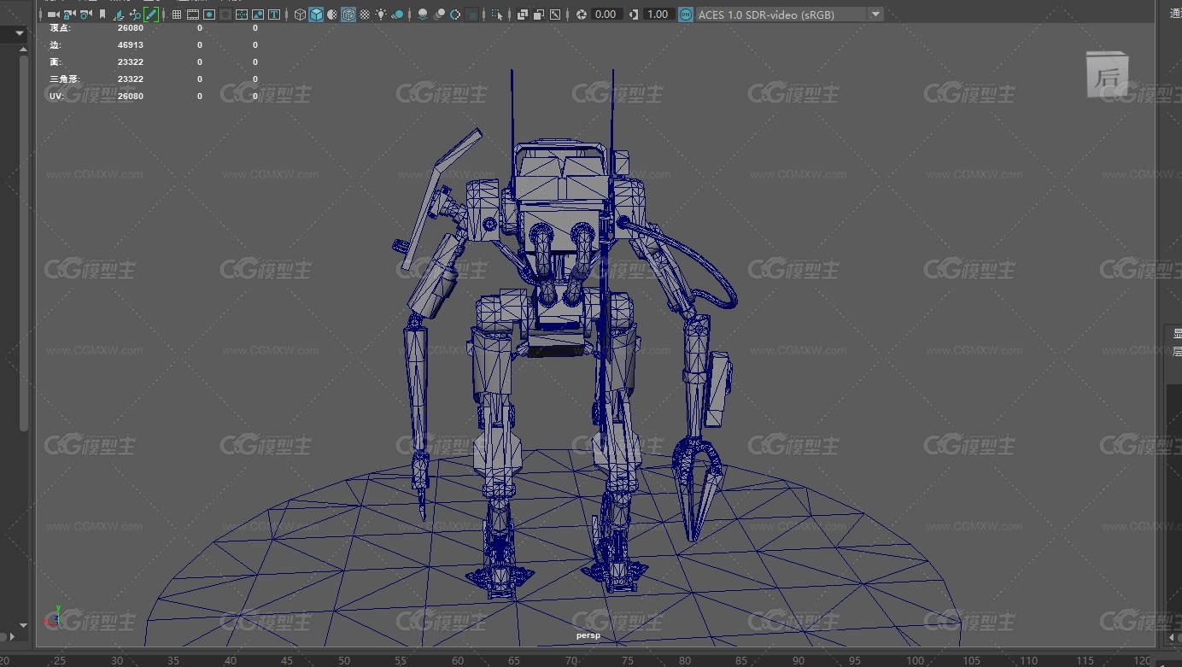The image size is (1182, 667).
Task: Click timeline frame 25 marker
Action: 60,660
